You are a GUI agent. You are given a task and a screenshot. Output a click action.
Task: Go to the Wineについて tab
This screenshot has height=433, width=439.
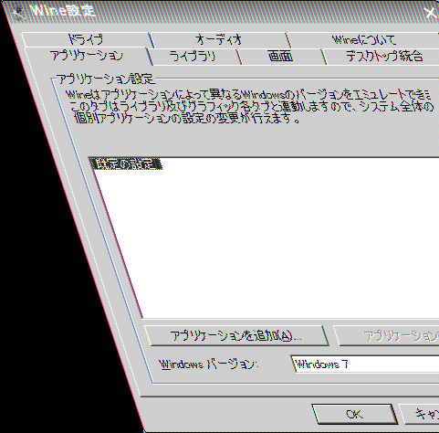click(364, 40)
